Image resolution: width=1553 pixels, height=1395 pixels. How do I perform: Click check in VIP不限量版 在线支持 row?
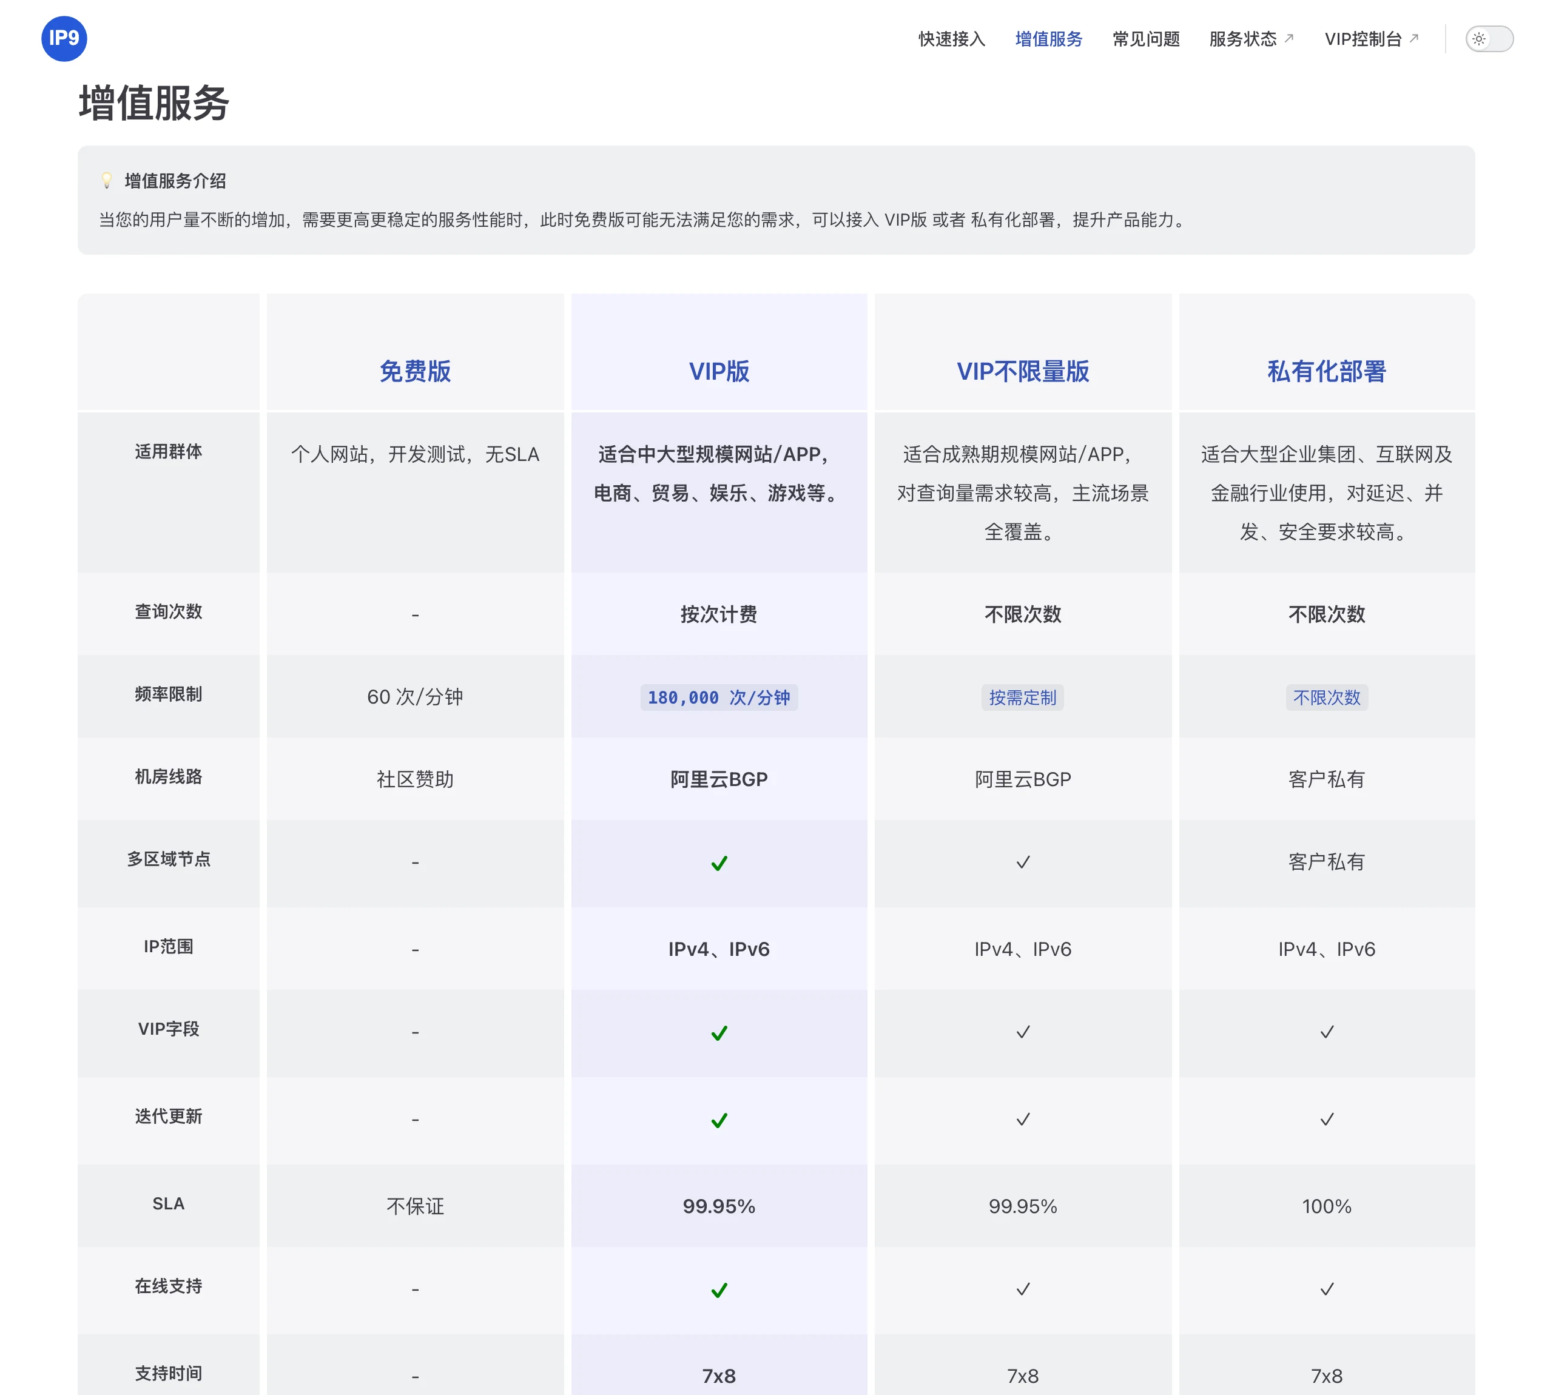pyautogui.click(x=1023, y=1289)
